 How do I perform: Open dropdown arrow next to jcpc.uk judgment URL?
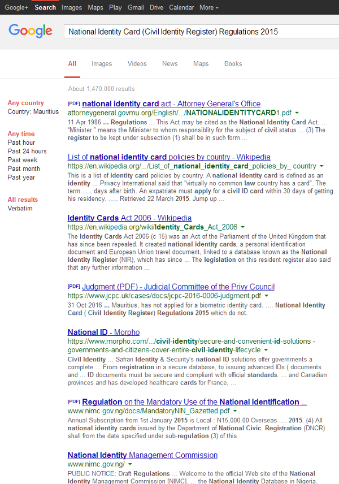tap(266, 296)
